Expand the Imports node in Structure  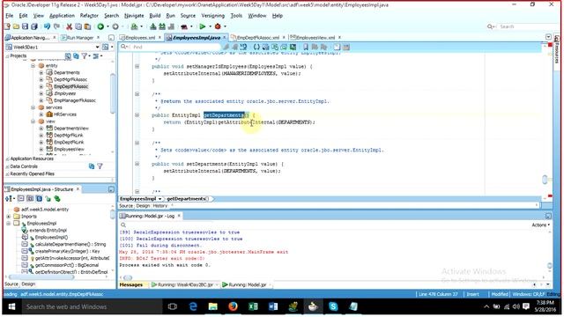(x=8, y=217)
